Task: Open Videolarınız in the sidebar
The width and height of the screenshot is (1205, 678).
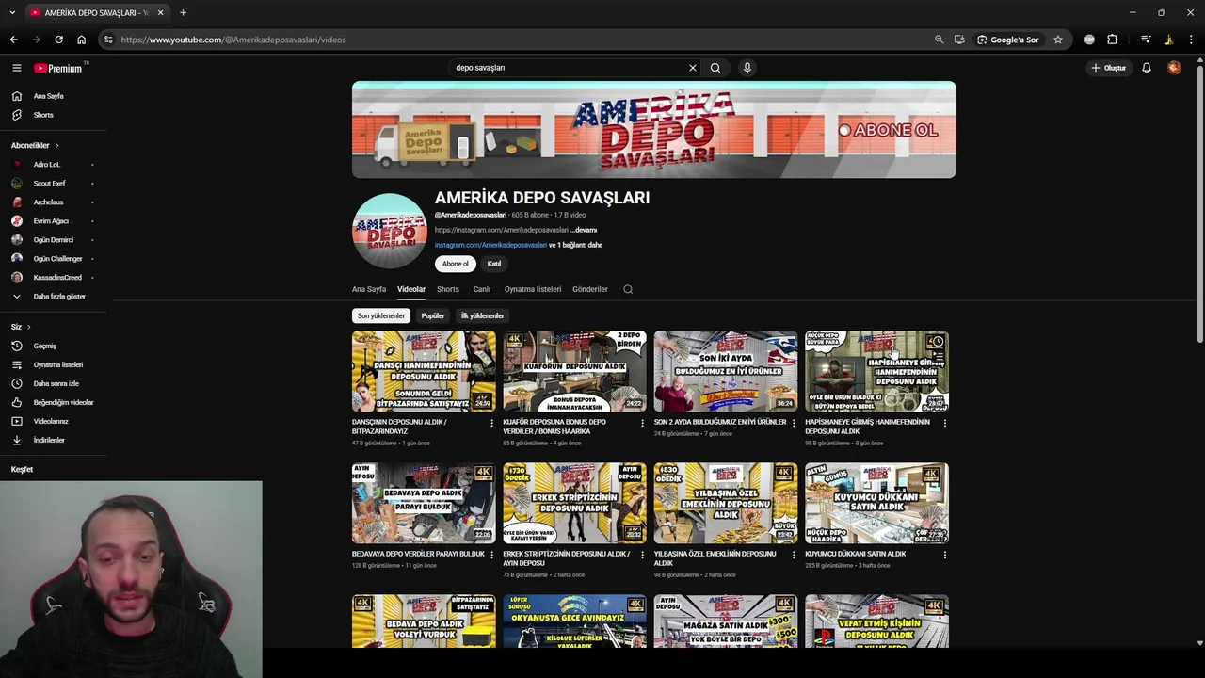Action: click(x=53, y=421)
